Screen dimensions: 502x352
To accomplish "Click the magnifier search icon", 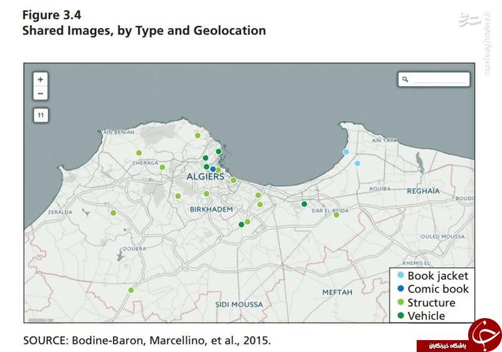I will pyautogui.click(x=405, y=79).
